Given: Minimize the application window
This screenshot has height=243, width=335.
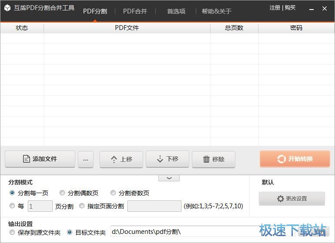Looking at the screenshot, I should tap(312, 9).
